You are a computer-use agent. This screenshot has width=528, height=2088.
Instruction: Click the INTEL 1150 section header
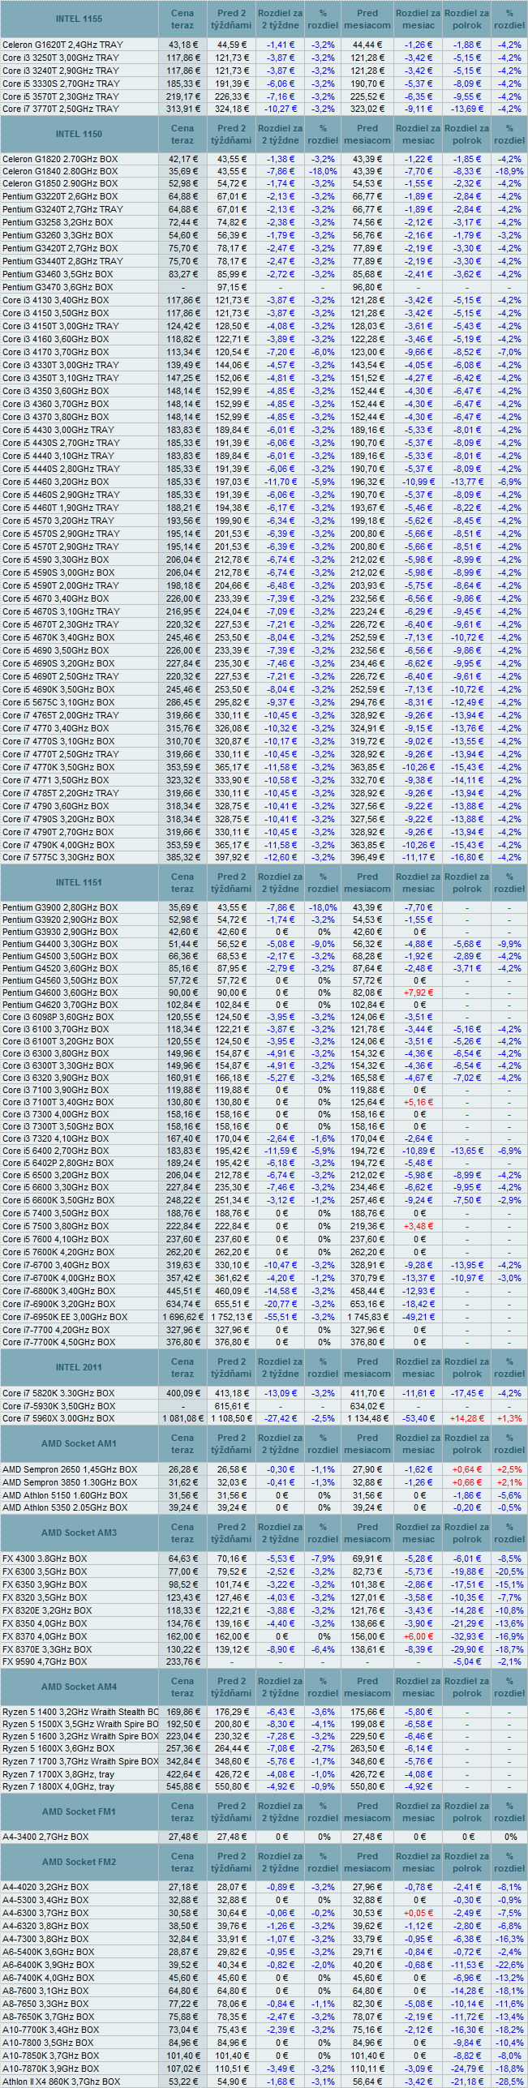pos(79,134)
